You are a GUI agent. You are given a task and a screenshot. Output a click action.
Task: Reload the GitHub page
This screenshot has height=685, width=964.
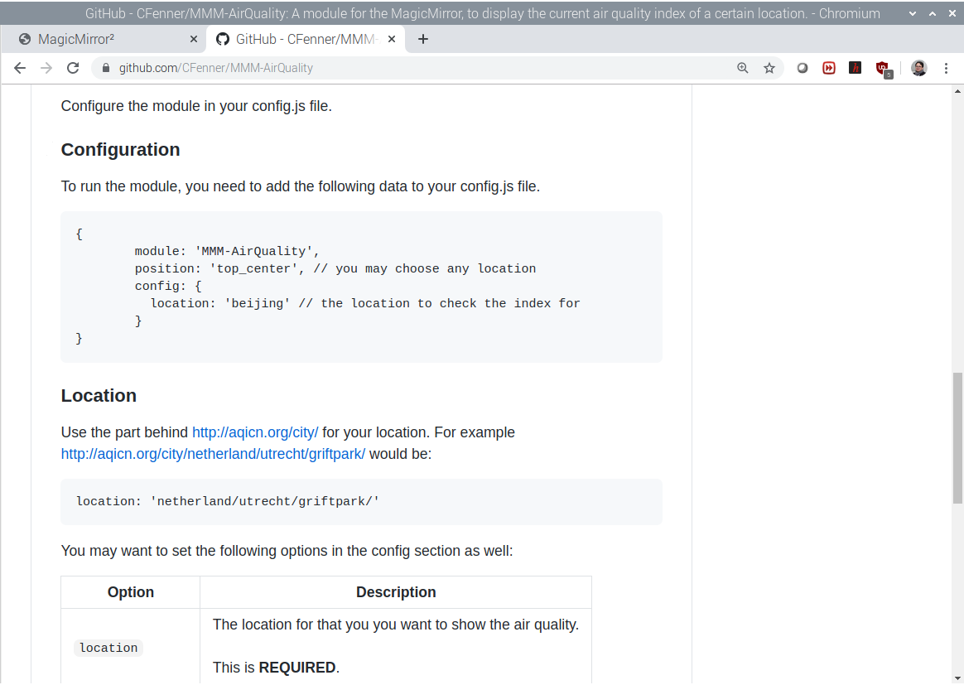point(73,68)
